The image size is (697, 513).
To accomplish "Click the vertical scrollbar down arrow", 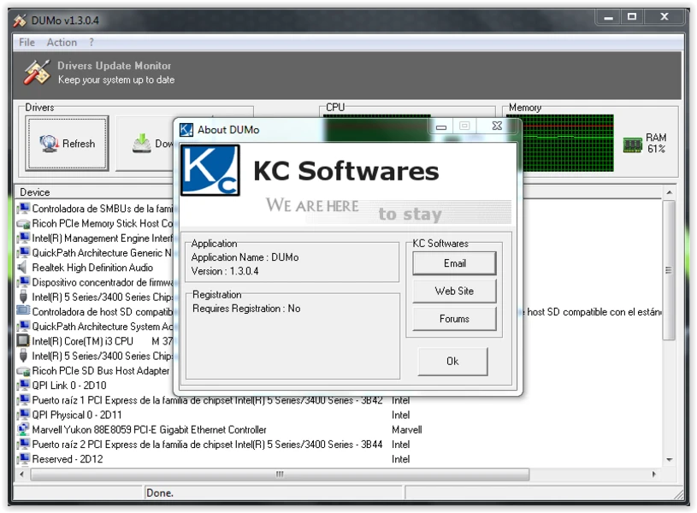I will 669,460.
